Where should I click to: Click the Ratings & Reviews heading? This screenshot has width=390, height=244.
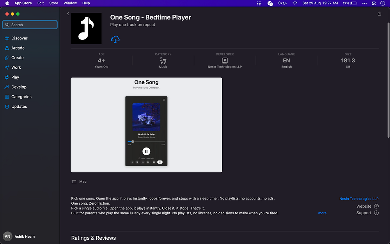pyautogui.click(x=94, y=238)
